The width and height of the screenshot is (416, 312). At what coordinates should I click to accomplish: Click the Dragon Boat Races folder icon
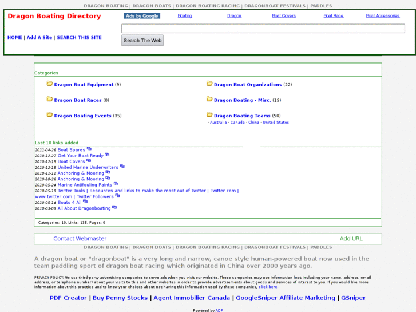point(50,99)
